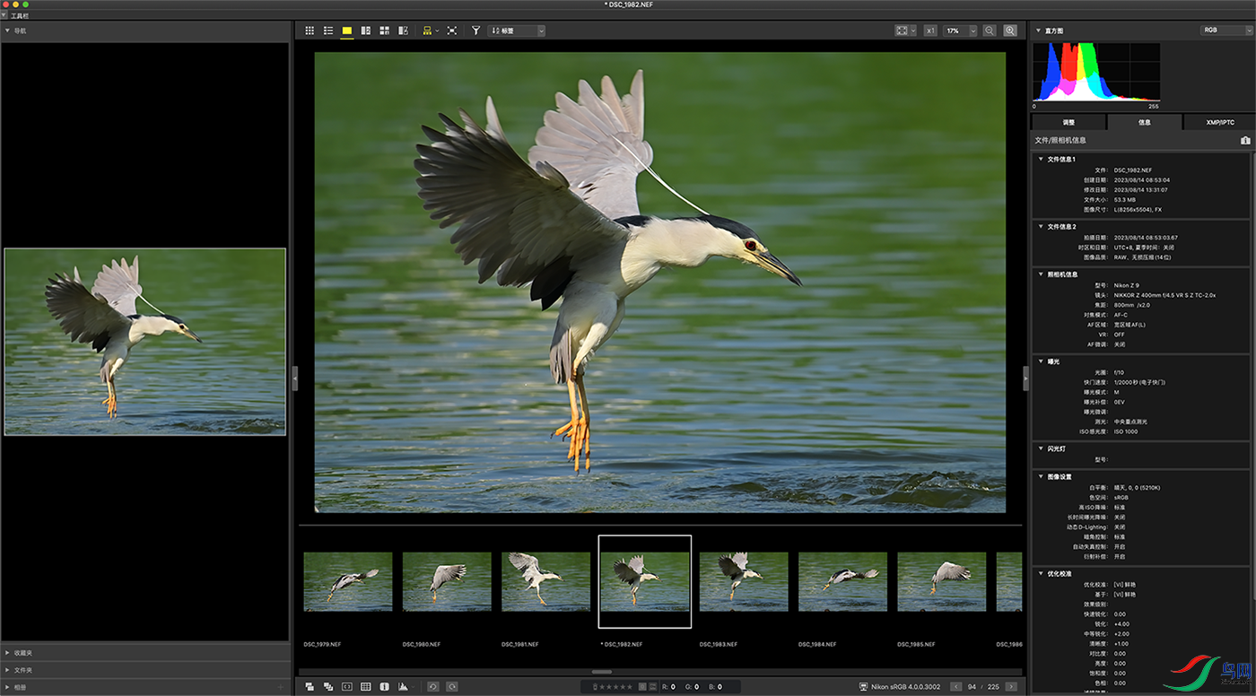Click the filmstrip horizontal scrollbar
The width and height of the screenshot is (1256, 696).
pos(602,672)
